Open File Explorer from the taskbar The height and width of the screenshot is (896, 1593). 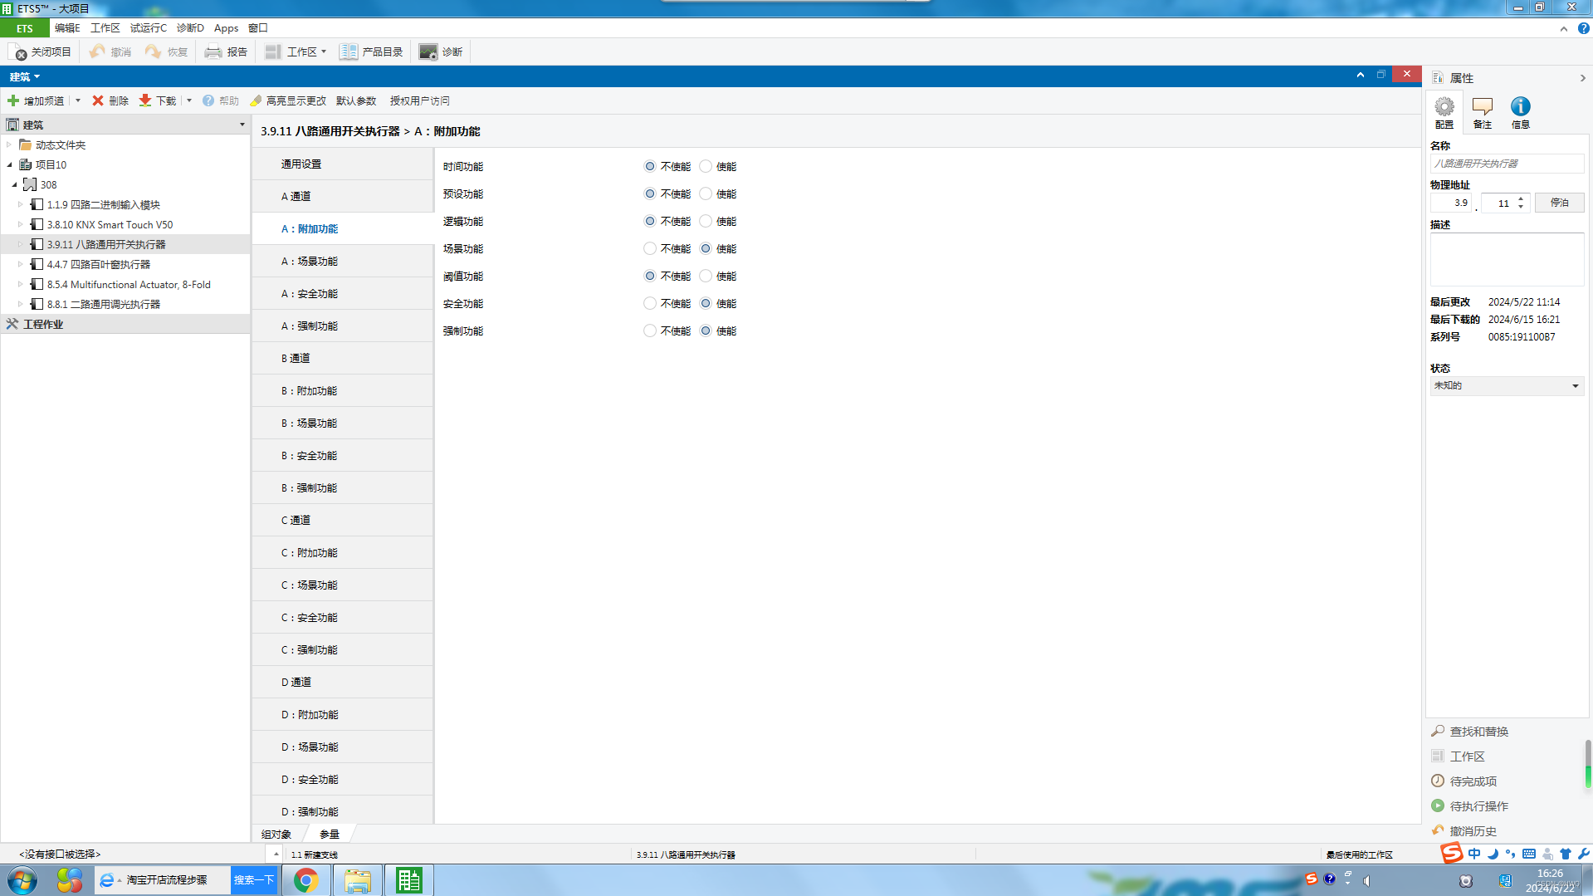[x=358, y=880]
